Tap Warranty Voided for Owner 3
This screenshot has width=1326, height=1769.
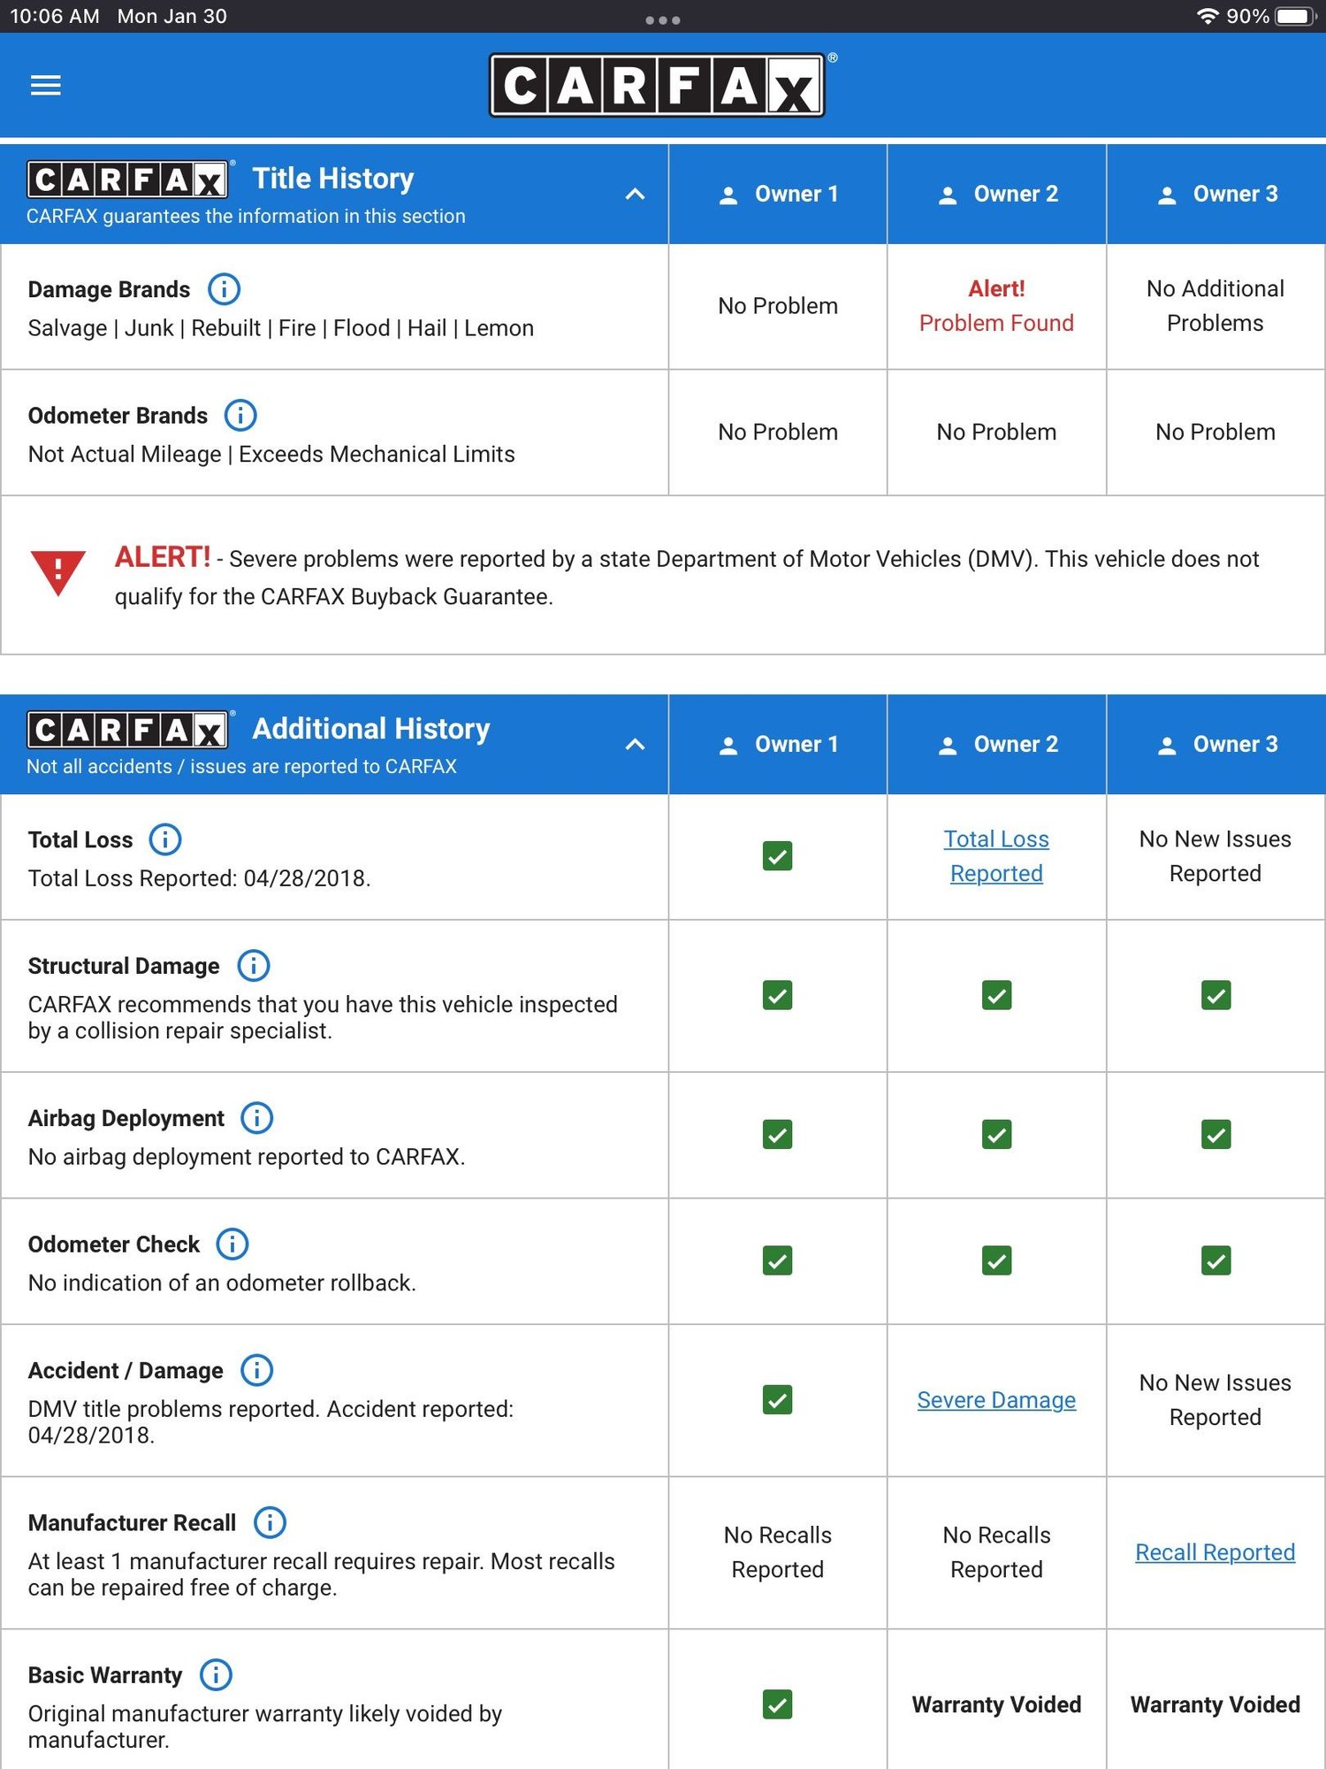[1215, 1704]
